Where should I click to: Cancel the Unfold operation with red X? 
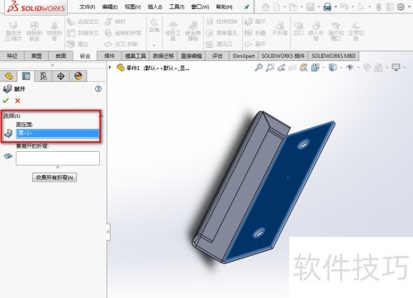17,101
